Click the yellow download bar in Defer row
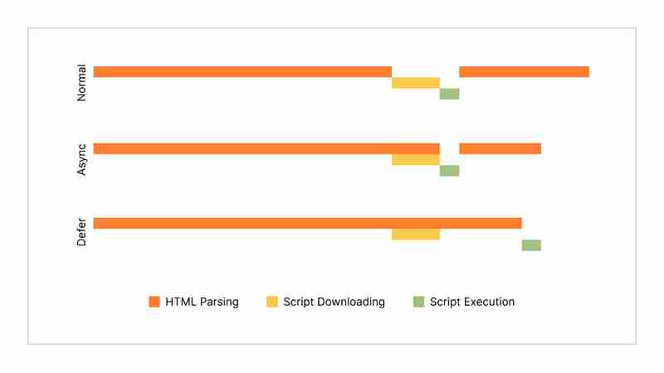Image resolution: width=664 pixels, height=373 pixels. [415, 235]
